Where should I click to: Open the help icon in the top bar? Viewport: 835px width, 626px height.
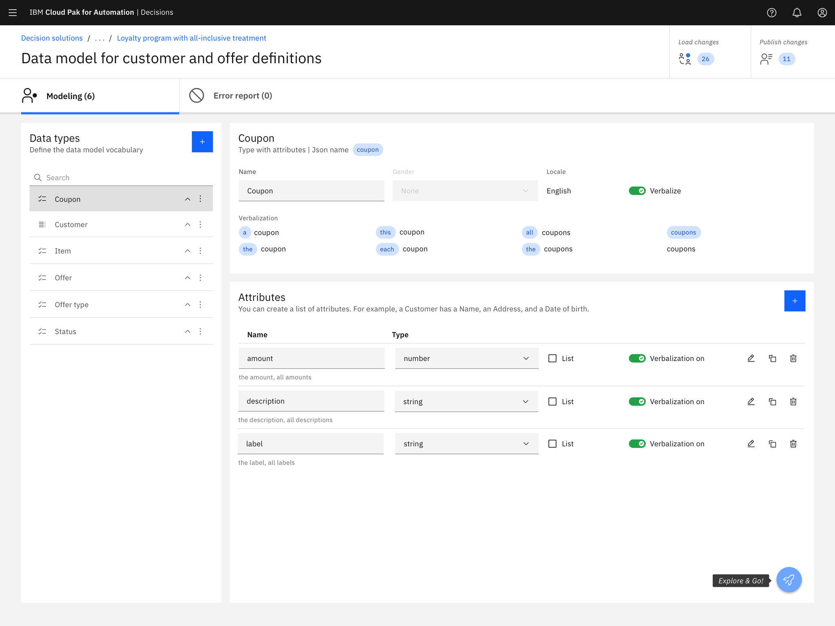[x=771, y=13]
